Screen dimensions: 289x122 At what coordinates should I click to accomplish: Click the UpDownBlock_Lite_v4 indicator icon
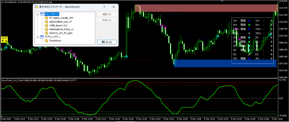[x=46, y=21]
